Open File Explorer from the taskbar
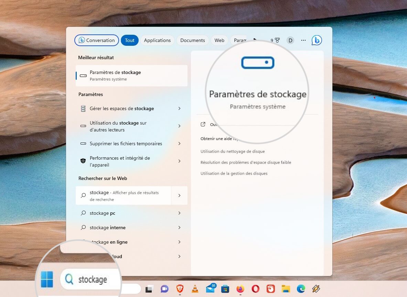 click(x=286, y=289)
